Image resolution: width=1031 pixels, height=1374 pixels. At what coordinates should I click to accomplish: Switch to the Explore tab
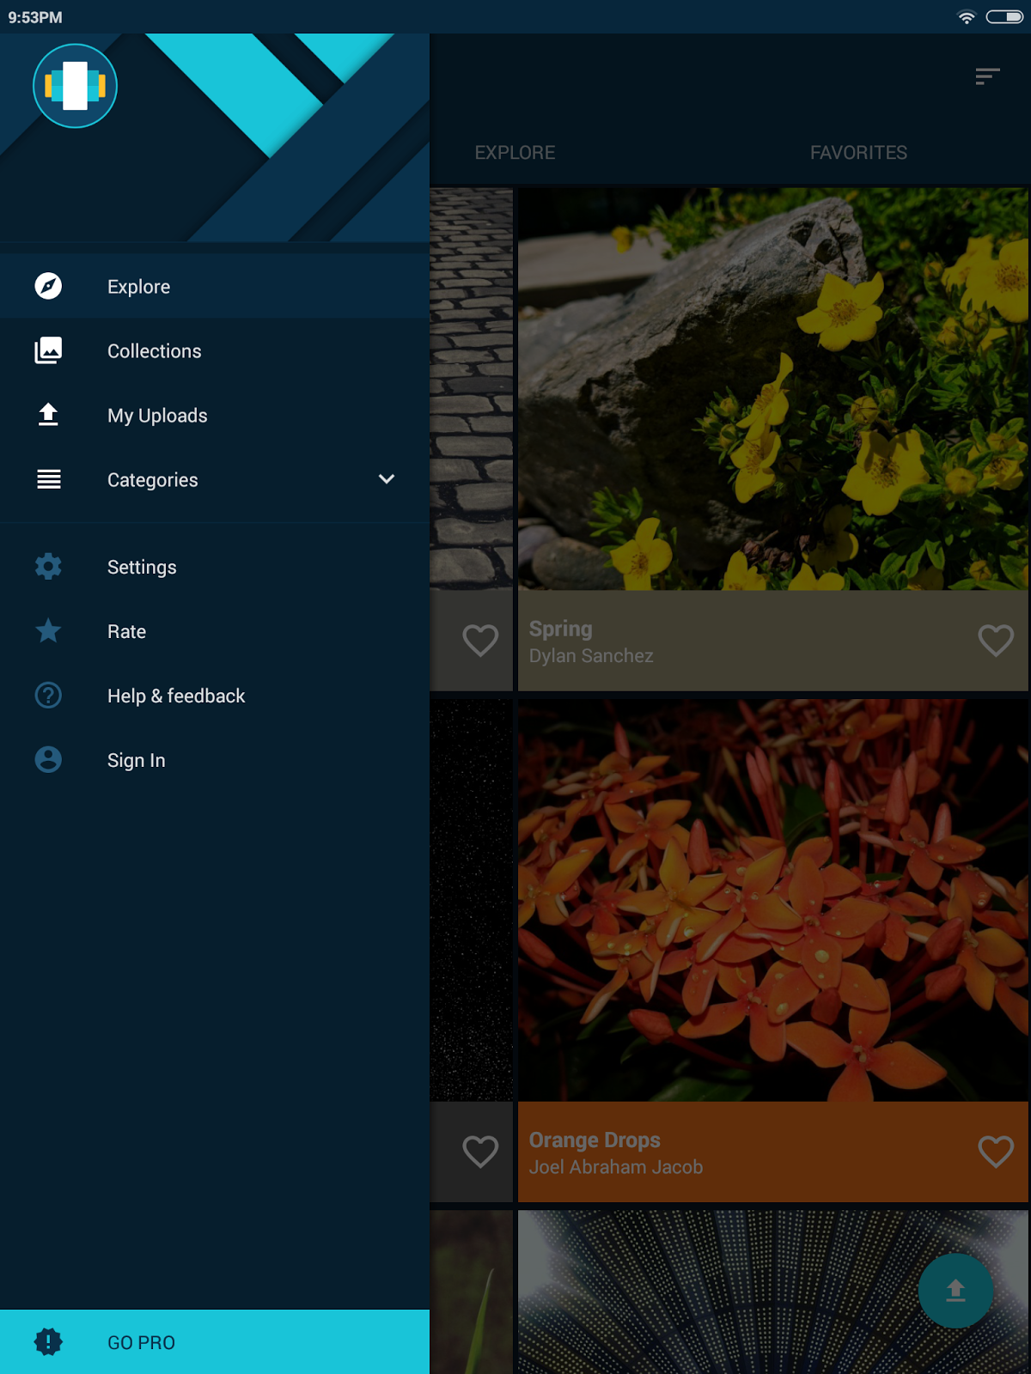[515, 153]
